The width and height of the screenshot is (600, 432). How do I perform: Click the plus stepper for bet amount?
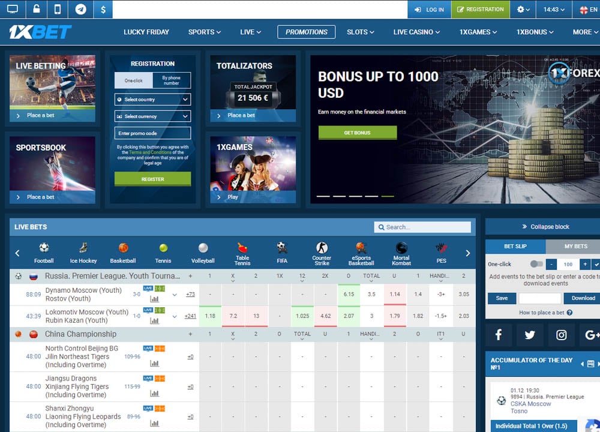tap(584, 264)
